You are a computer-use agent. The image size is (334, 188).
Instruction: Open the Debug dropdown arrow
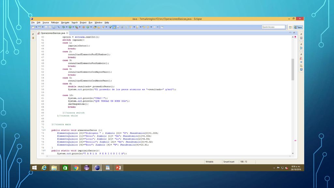[67, 27]
